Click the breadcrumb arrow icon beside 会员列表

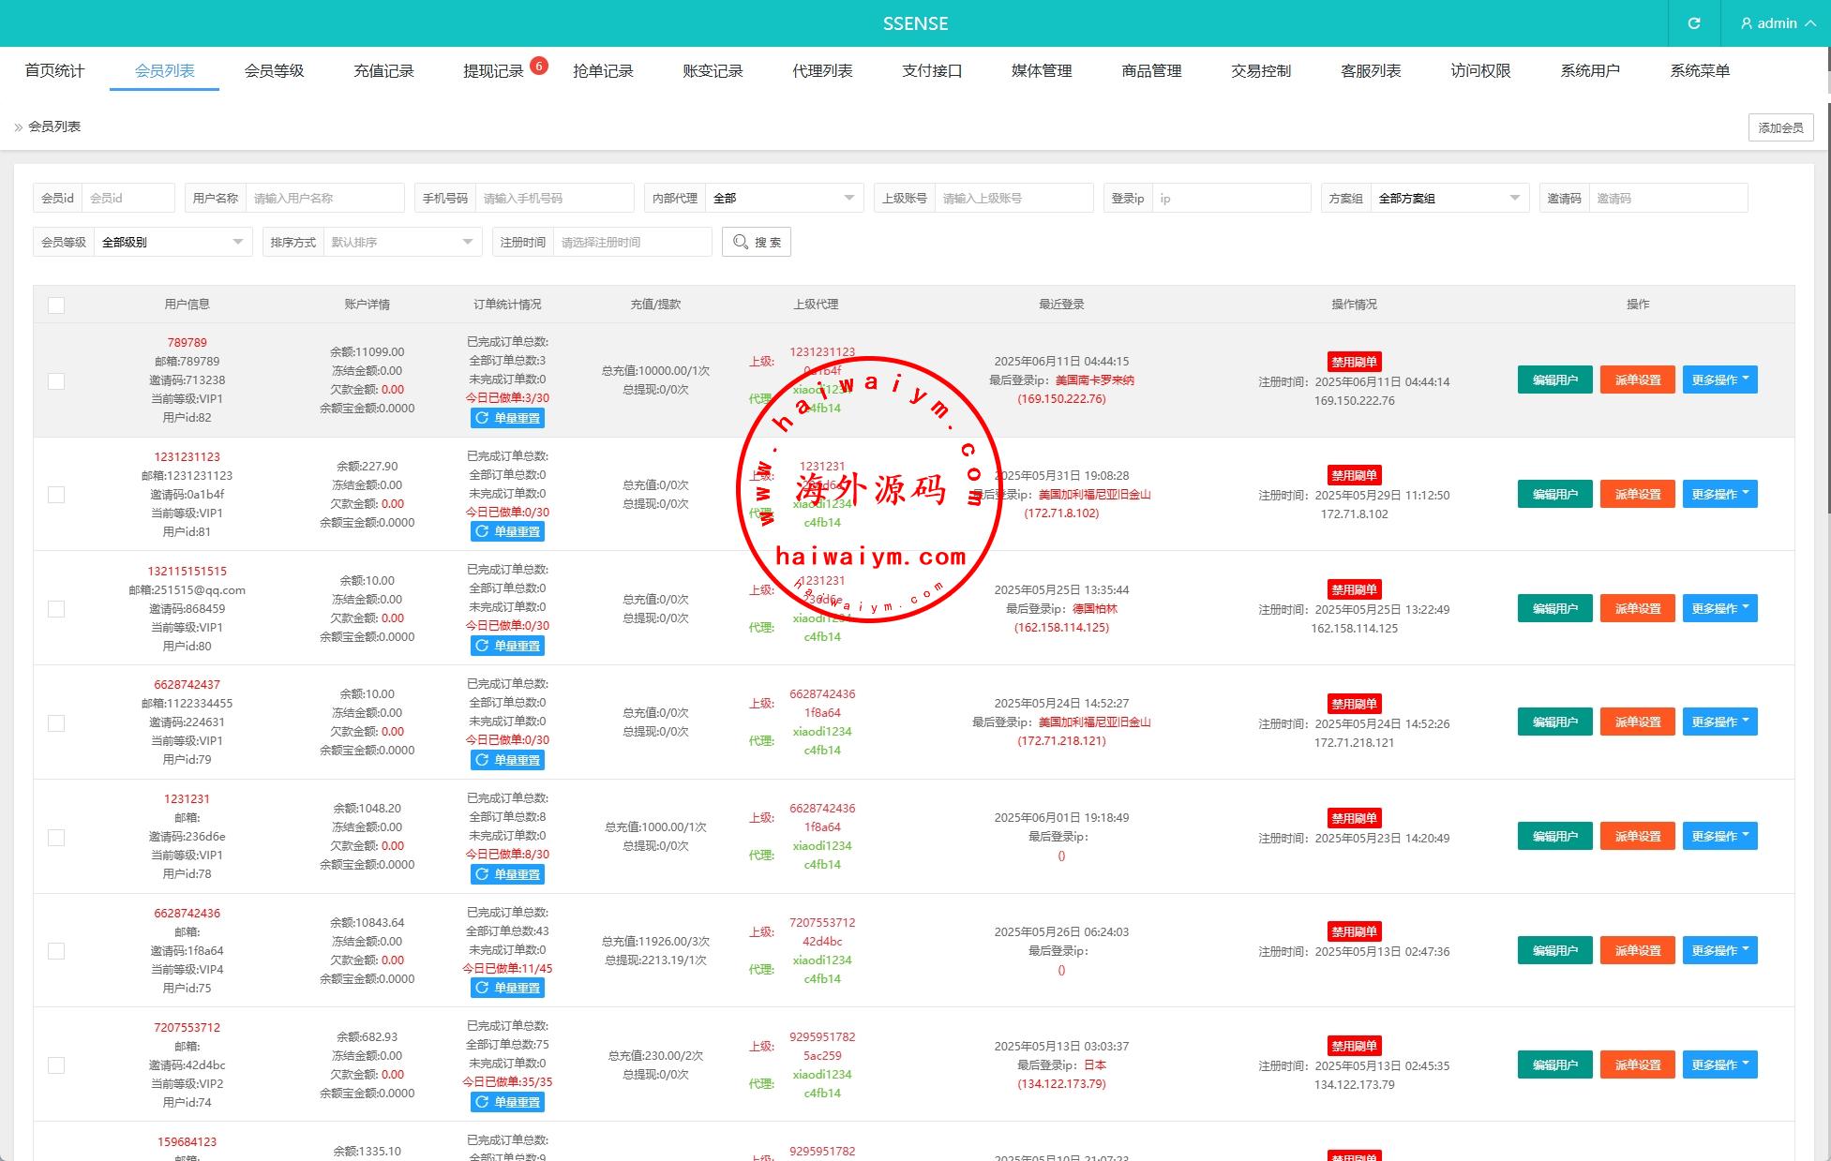18,127
